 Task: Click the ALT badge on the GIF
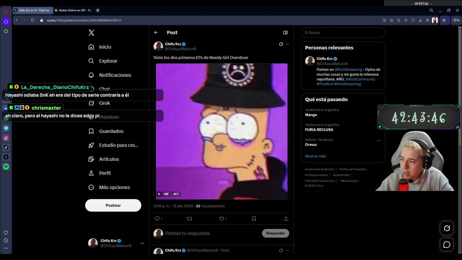point(176,194)
